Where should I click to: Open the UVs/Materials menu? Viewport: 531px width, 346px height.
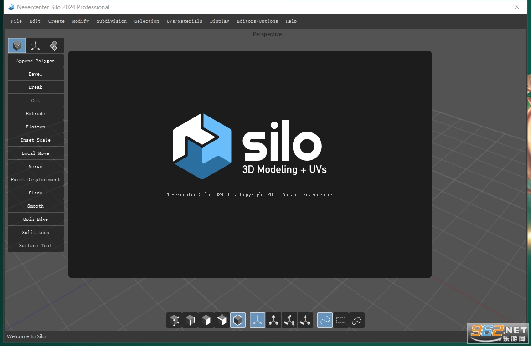pos(184,21)
